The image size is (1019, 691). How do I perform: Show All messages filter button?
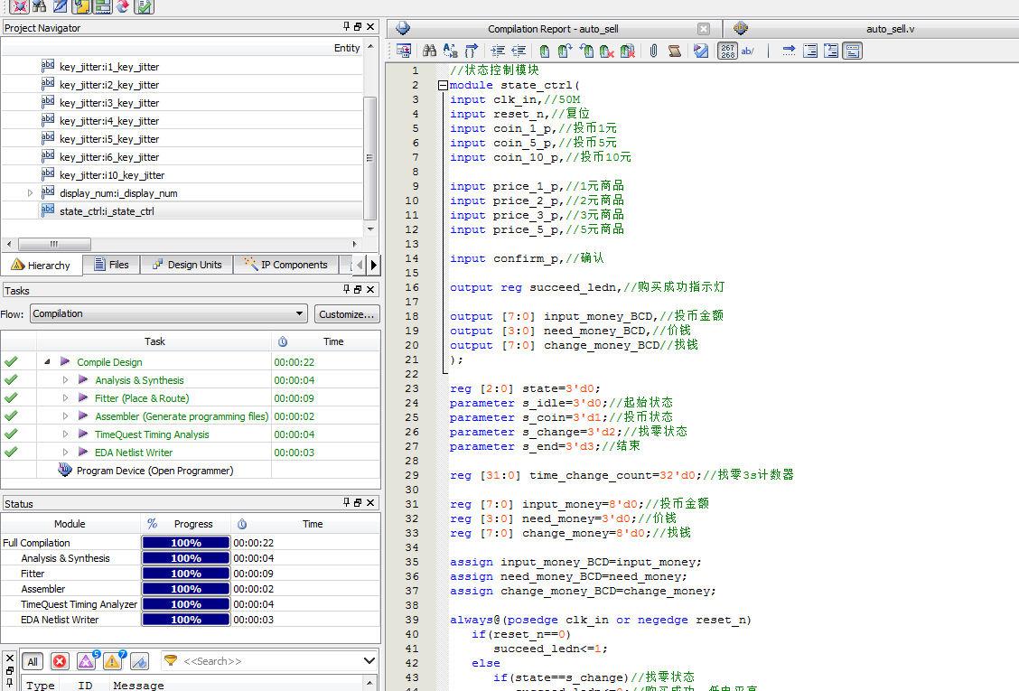(33, 661)
